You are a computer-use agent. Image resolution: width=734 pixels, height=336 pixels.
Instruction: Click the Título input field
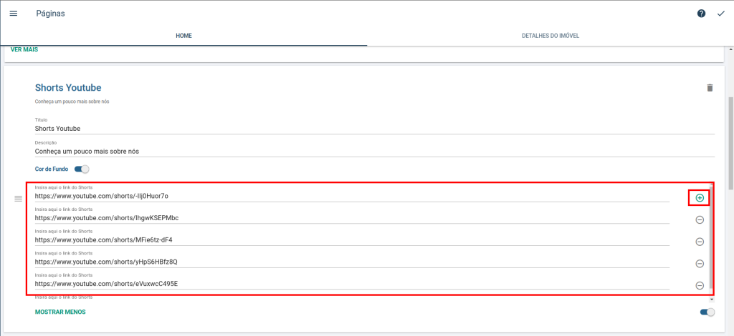tap(373, 129)
